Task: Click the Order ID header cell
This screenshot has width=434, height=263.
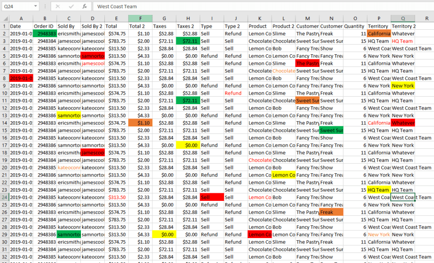Action: tap(45, 26)
